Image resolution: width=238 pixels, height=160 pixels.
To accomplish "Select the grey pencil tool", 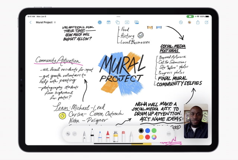I will pos(131,137).
